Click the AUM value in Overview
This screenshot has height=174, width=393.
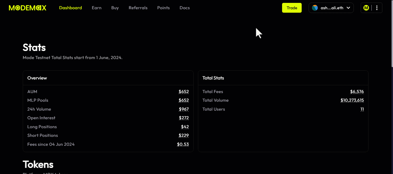point(184,92)
